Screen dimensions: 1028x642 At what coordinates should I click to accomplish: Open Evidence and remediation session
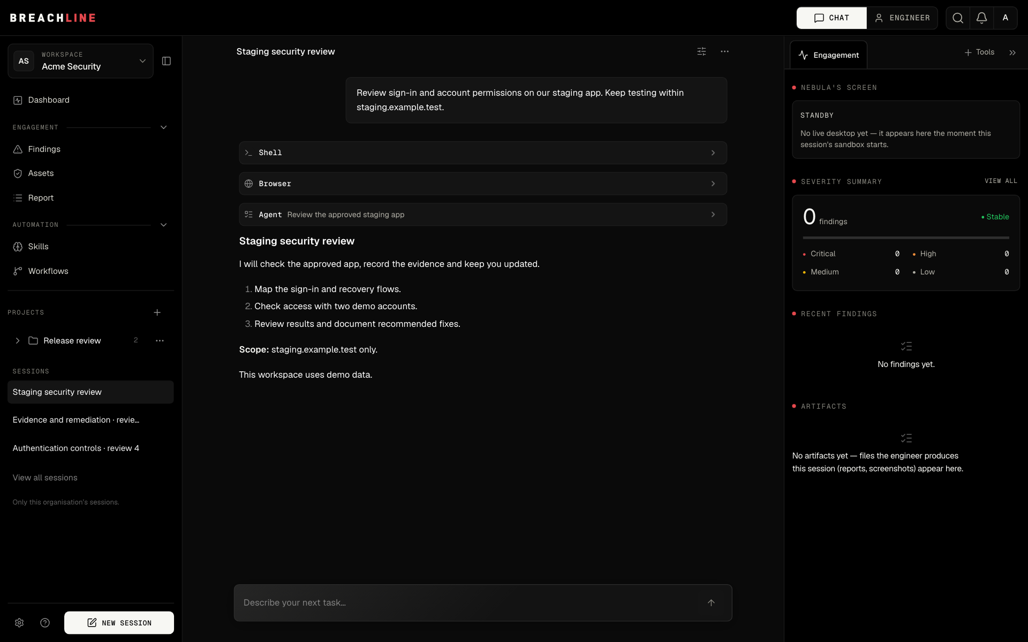tap(90, 420)
